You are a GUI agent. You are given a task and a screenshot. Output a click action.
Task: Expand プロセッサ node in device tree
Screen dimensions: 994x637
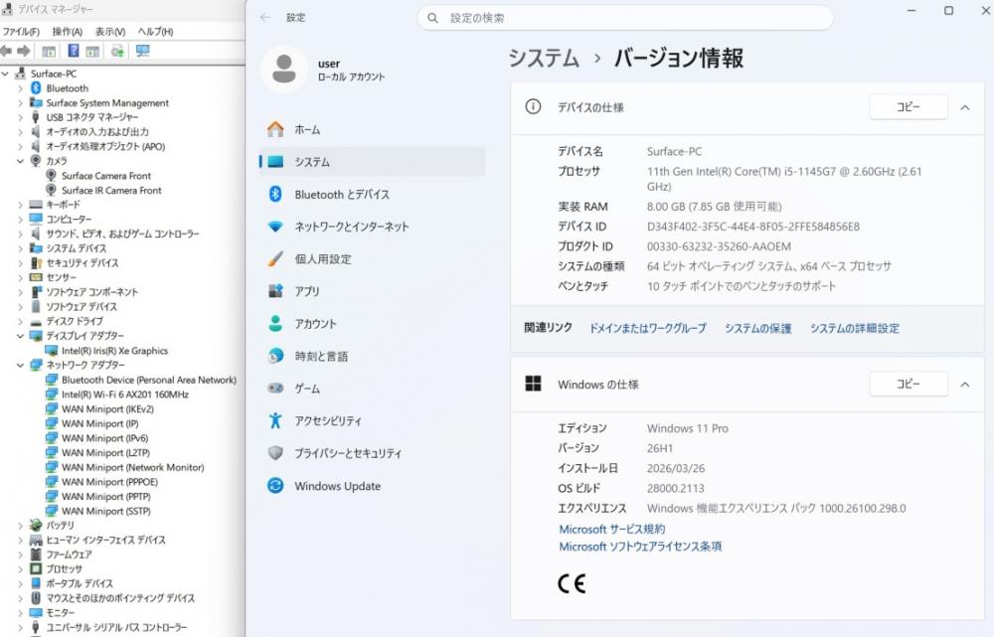(20, 569)
